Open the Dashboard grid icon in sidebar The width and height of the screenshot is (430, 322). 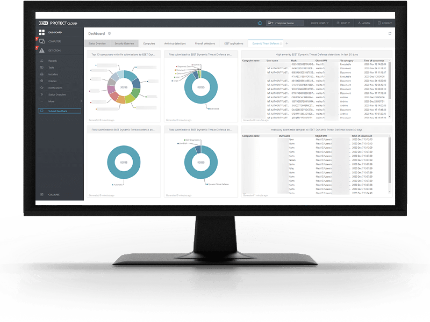(41, 33)
